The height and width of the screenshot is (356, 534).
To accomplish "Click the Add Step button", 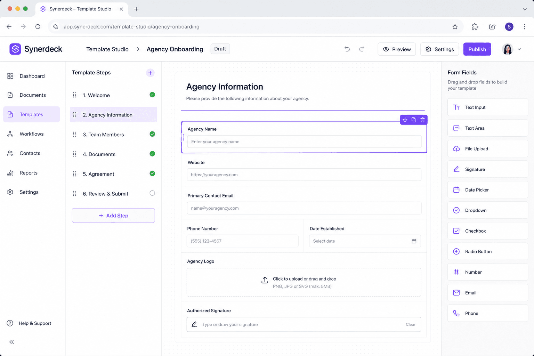I will (113, 216).
